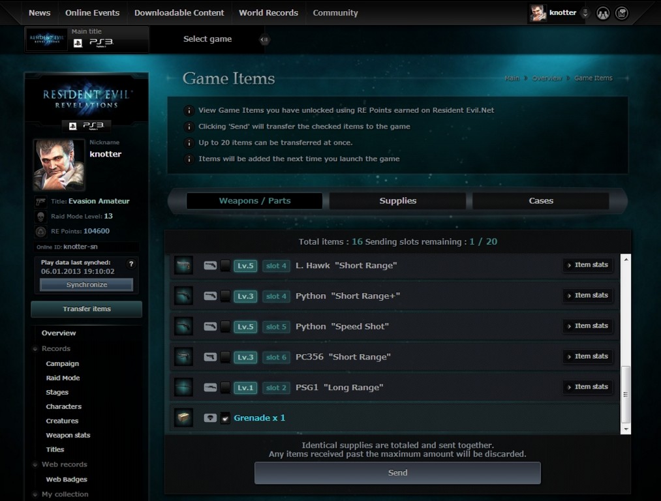Screen dimensions: 661x501
Task: Click the skull icon beside Raid Mode Level
Action: tap(40, 217)
